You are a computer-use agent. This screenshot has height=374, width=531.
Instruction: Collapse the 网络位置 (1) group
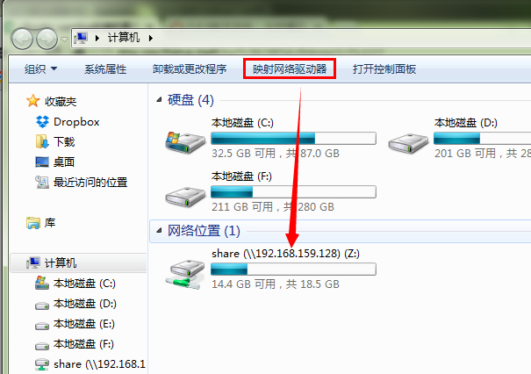(159, 231)
